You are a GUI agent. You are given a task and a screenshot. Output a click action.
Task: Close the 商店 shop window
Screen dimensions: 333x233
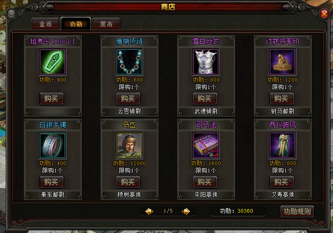coord(324,14)
